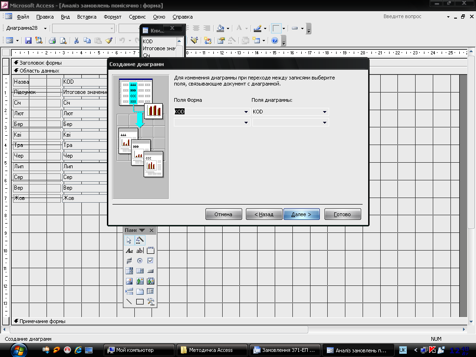Open the second empty Поля диаграммы dropdown
This screenshot has width=476, height=357.
click(x=324, y=123)
